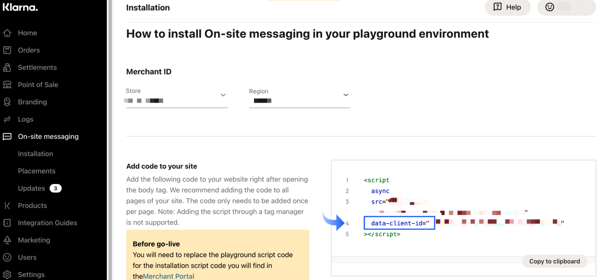Open Settings in the sidebar
Screen dimensions: 602x280
[x=31, y=274]
